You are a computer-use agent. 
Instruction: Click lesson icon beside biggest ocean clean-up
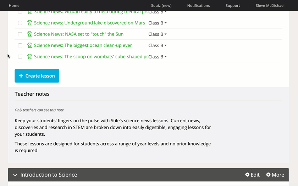point(30,45)
